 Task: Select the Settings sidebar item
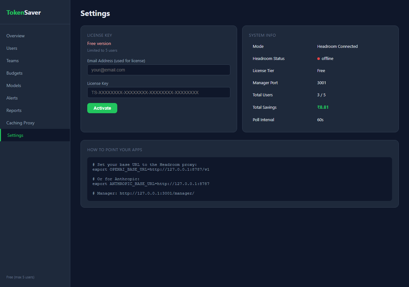pyautogui.click(x=35, y=135)
